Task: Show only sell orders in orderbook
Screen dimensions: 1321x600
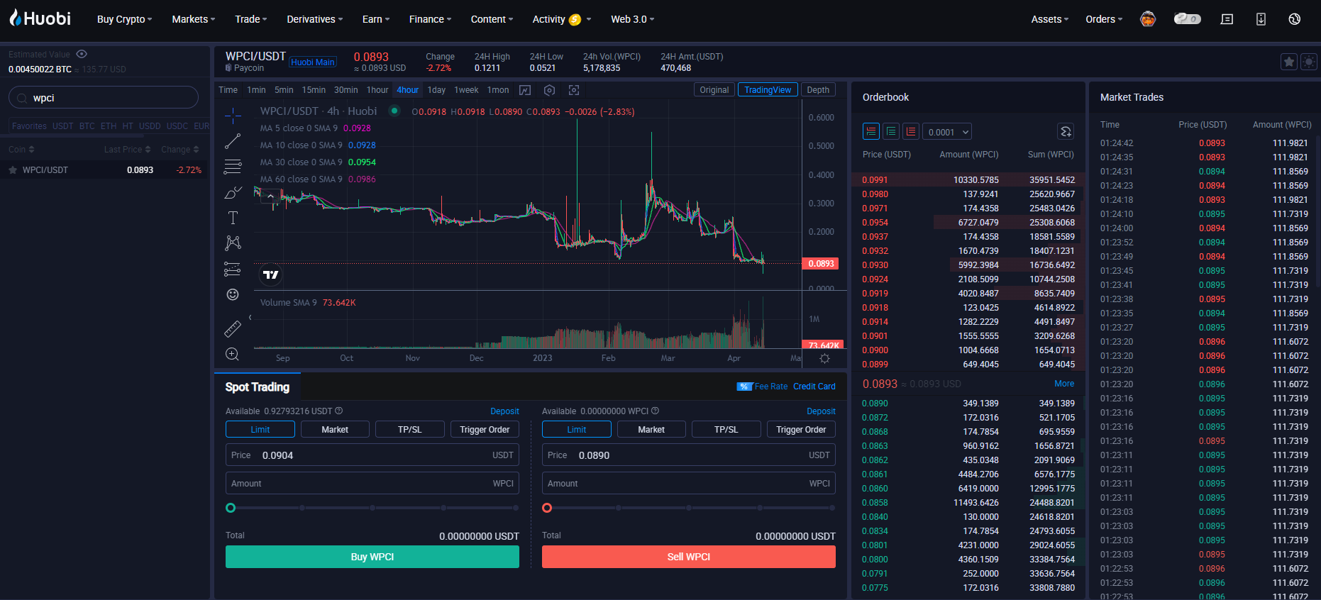Action: pos(911,131)
